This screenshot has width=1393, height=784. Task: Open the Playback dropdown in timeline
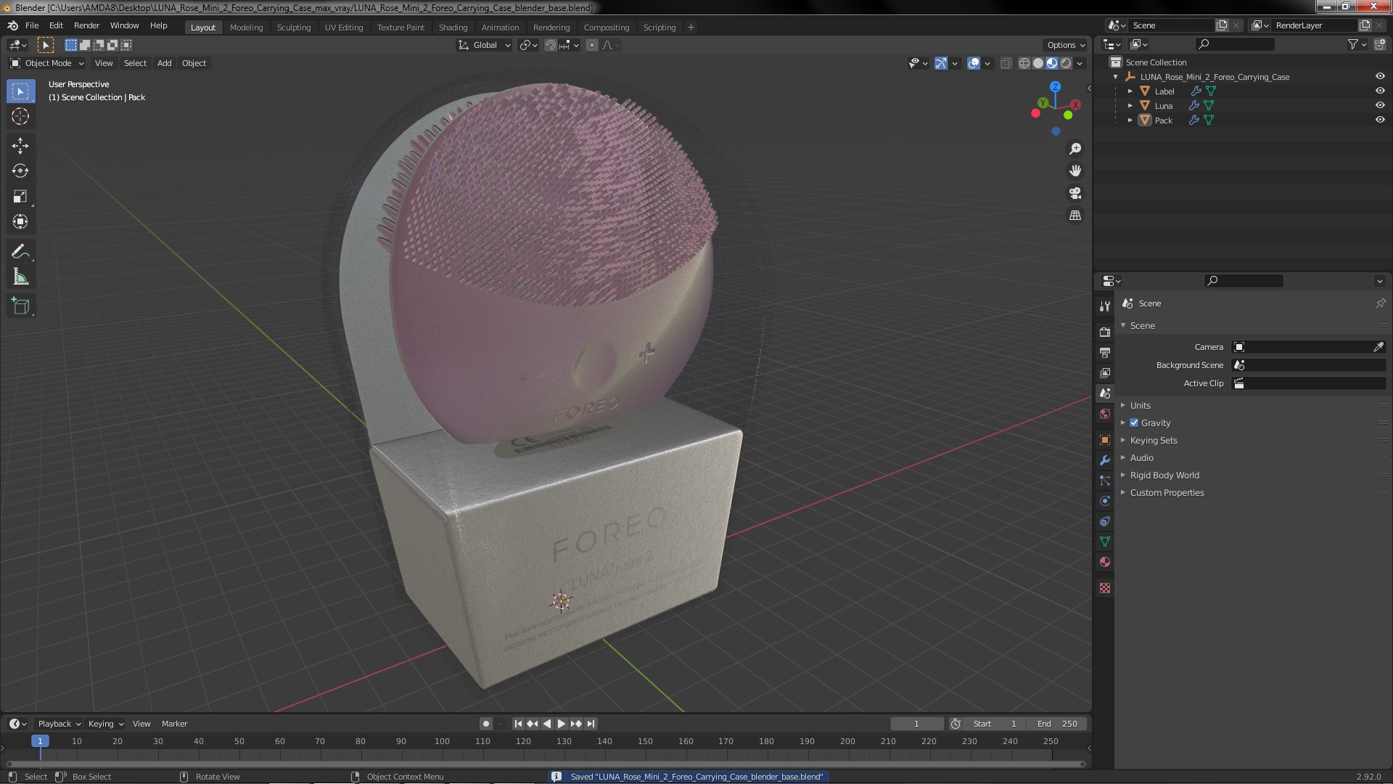[x=59, y=724]
